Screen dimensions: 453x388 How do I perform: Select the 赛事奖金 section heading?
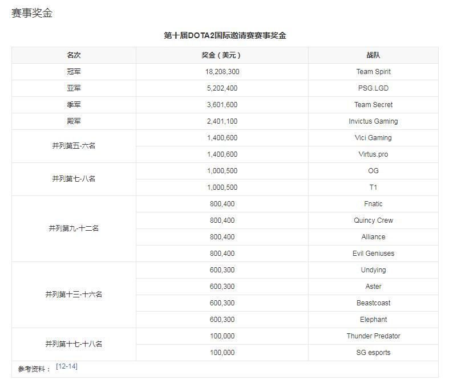(32, 13)
